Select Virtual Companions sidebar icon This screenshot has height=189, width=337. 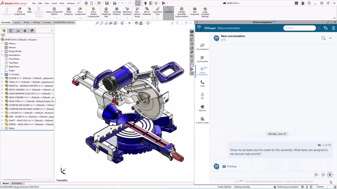pyautogui.click(x=202, y=71)
